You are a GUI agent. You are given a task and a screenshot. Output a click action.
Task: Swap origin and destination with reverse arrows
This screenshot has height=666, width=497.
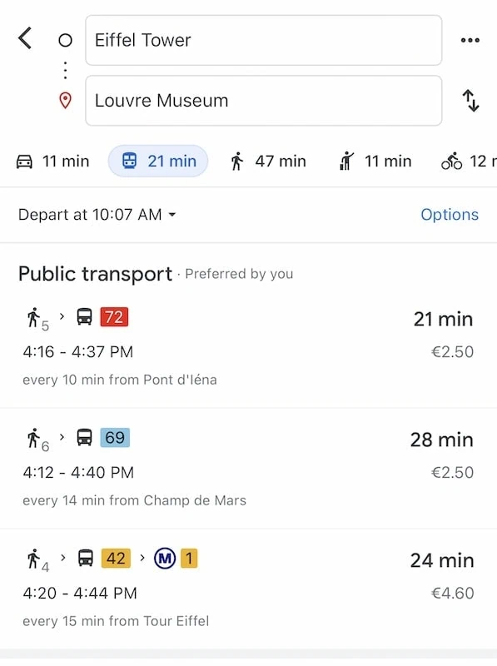[470, 101]
